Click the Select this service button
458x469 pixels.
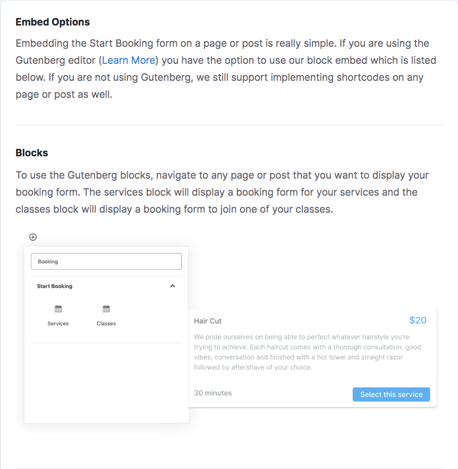tap(392, 395)
